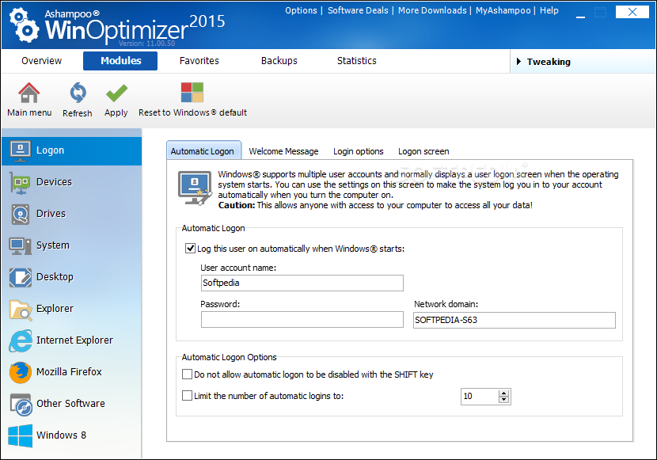The width and height of the screenshot is (657, 460).
Task: Open the Modules tab
Action: (120, 61)
